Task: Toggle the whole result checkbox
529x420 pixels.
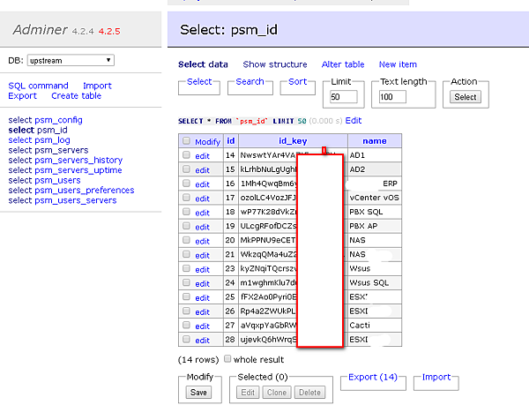Action: click(227, 358)
